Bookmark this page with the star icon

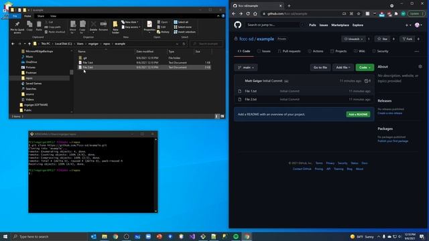[359, 13]
